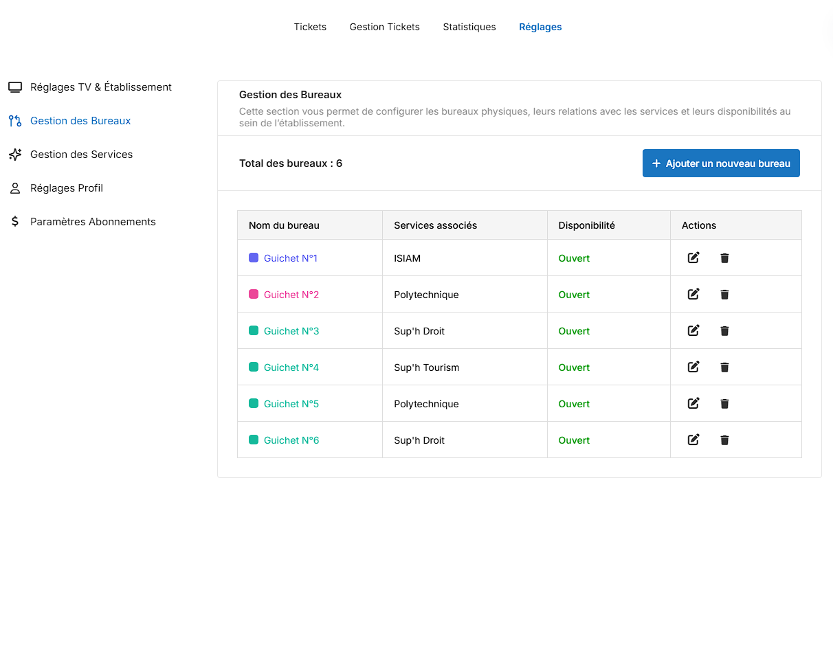The width and height of the screenshot is (833, 658).
Task: Open the Tickets tab
Action: tap(310, 27)
